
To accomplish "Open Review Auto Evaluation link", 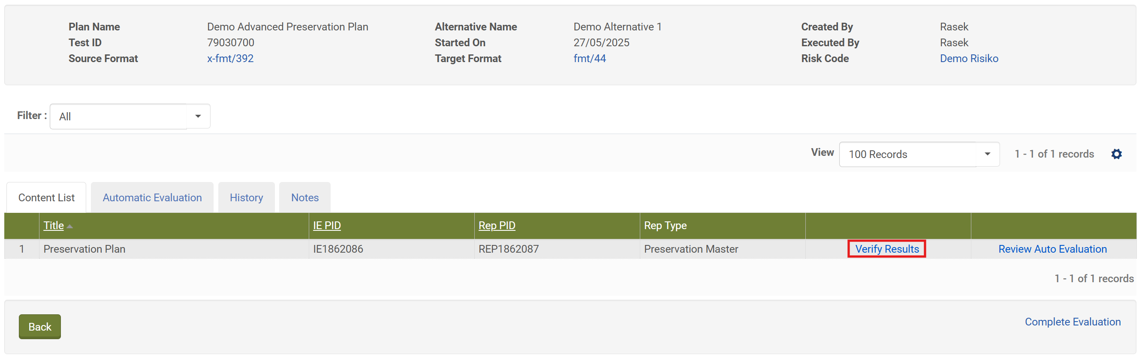I will [1052, 249].
